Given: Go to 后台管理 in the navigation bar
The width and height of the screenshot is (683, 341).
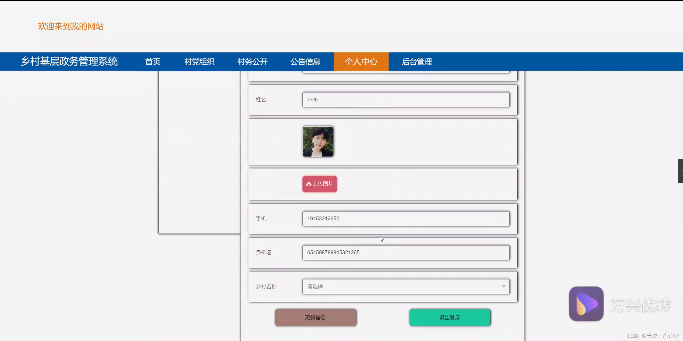Looking at the screenshot, I should (x=416, y=62).
